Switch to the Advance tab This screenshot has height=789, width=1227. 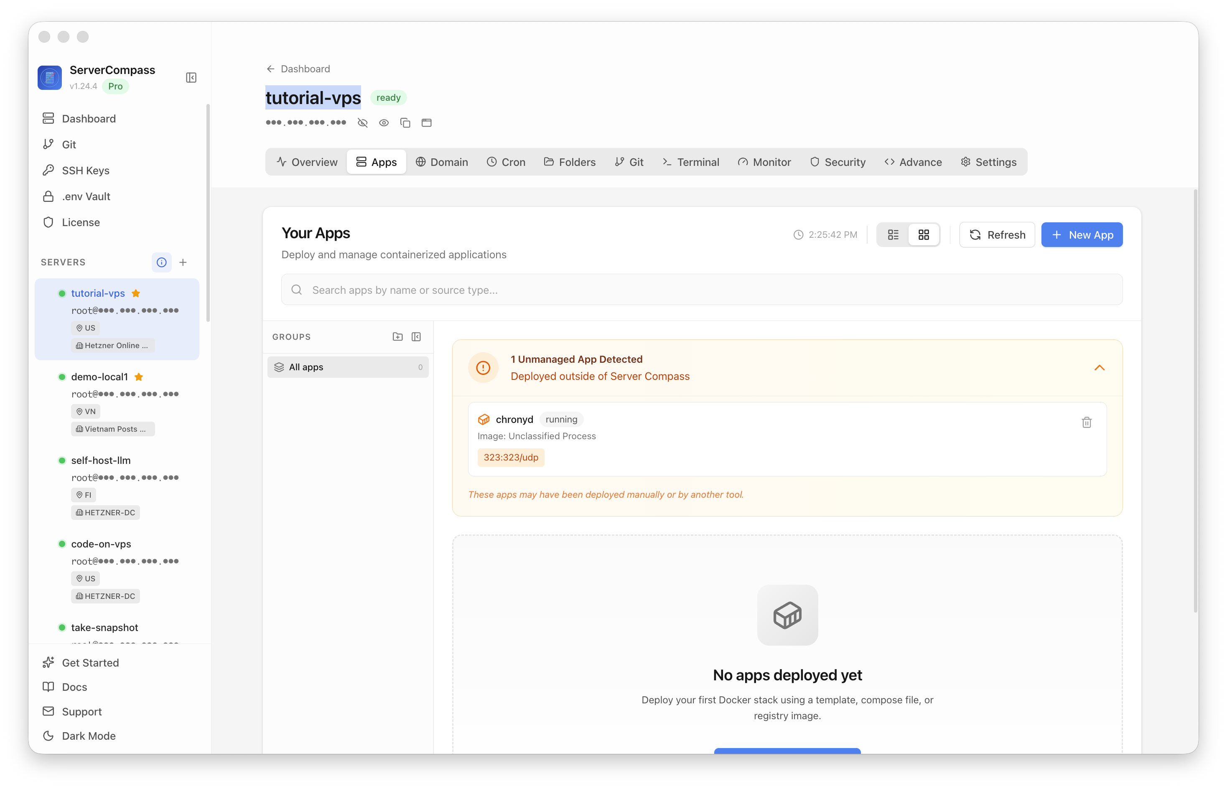[x=913, y=162]
